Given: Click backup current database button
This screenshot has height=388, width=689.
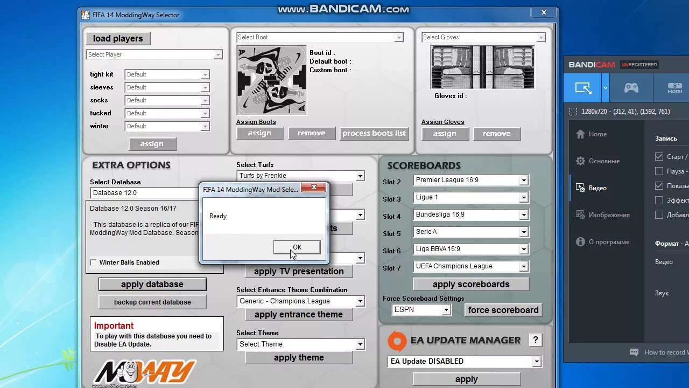Looking at the screenshot, I should click(x=152, y=302).
